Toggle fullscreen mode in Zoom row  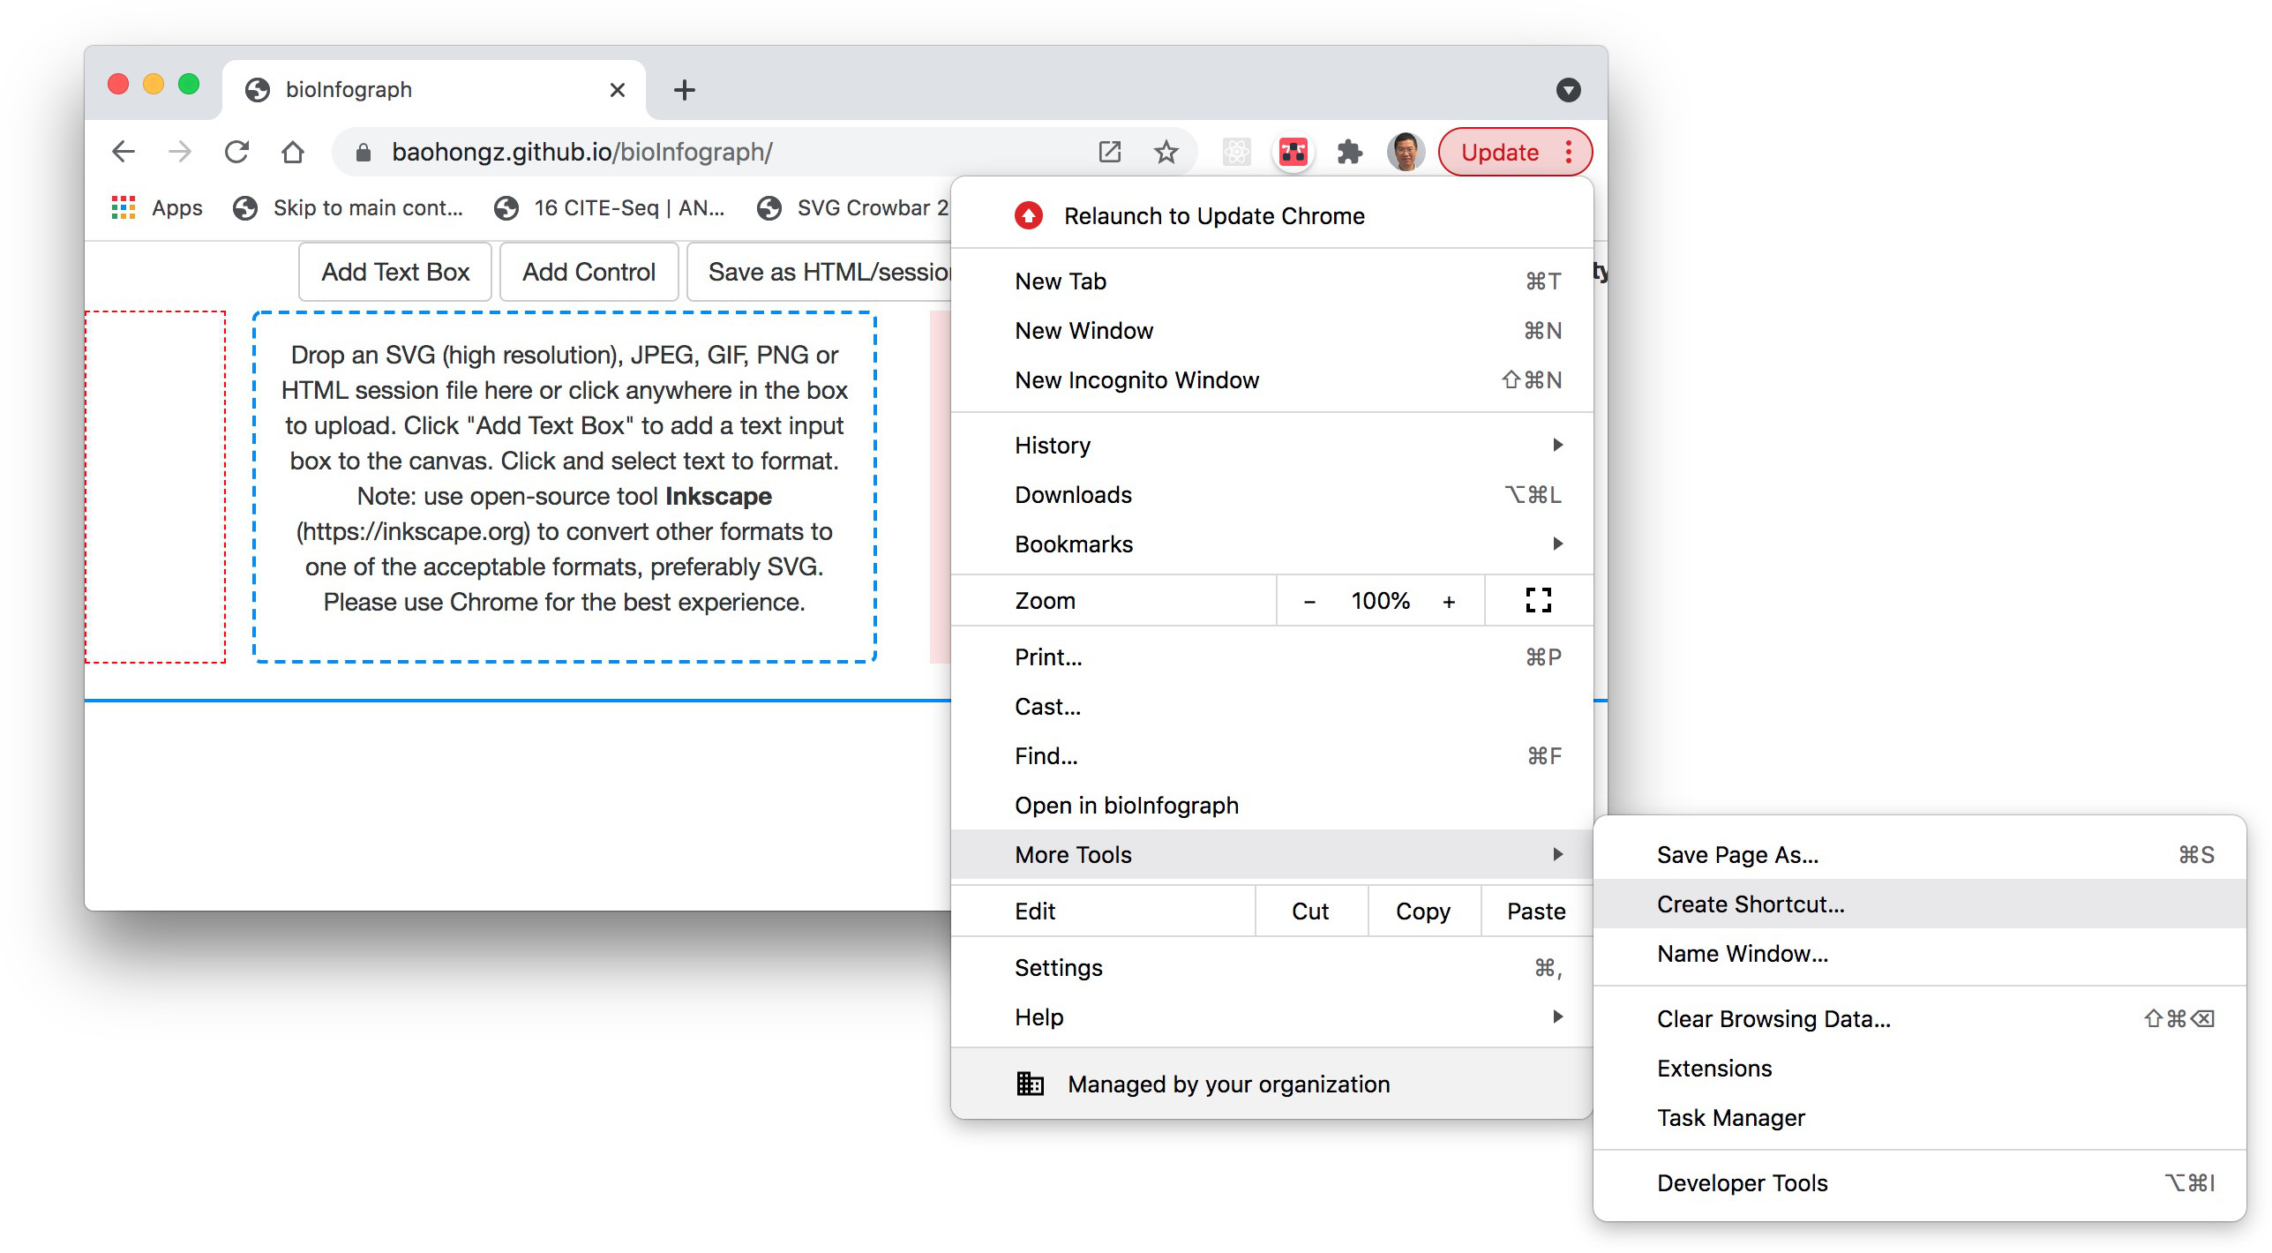(x=1538, y=600)
